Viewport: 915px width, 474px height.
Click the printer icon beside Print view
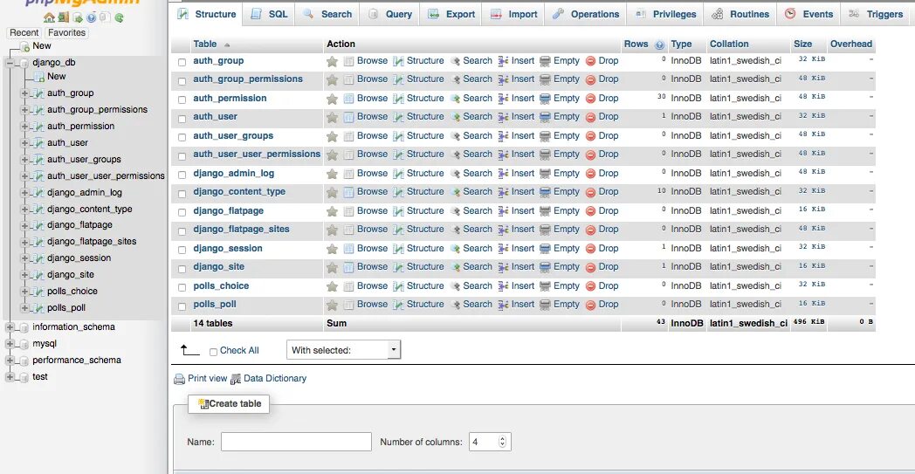point(180,380)
